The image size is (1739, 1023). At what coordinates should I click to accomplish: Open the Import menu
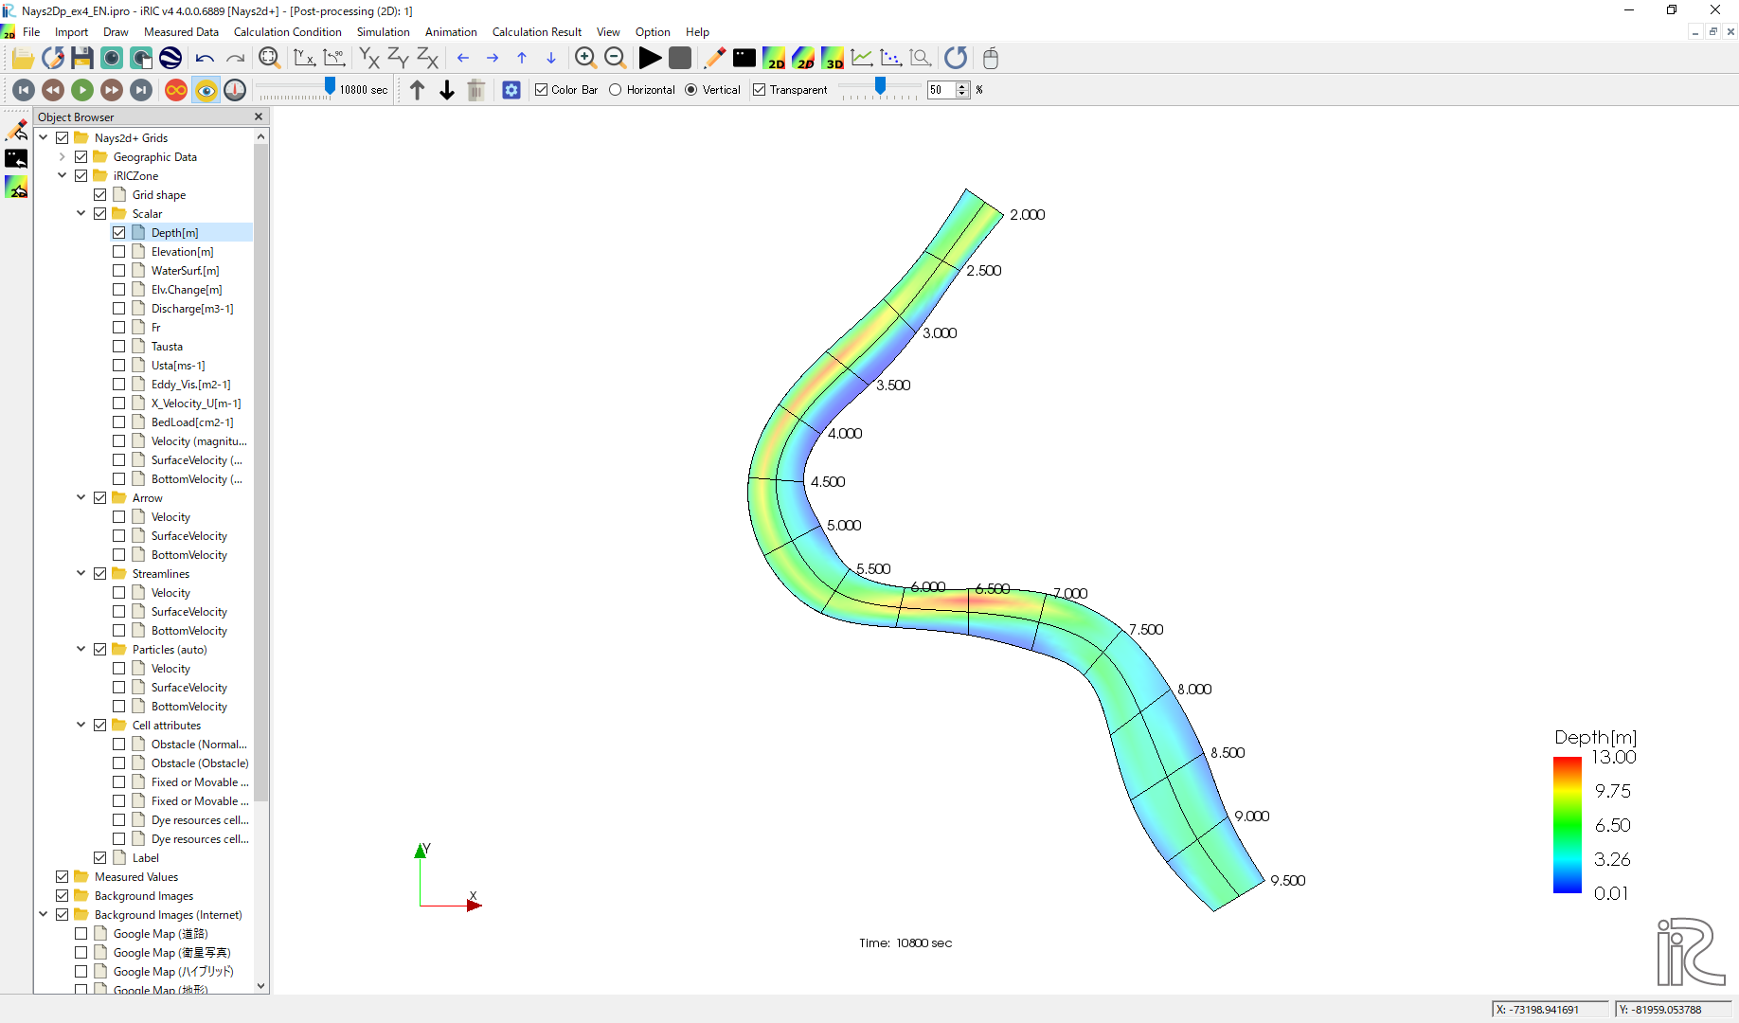point(71,32)
